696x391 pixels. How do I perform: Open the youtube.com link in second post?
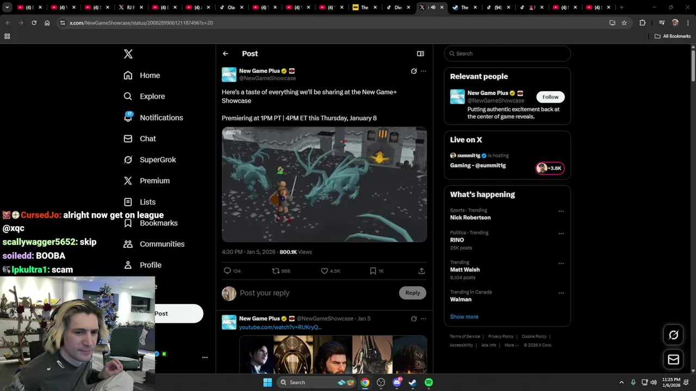point(281,327)
